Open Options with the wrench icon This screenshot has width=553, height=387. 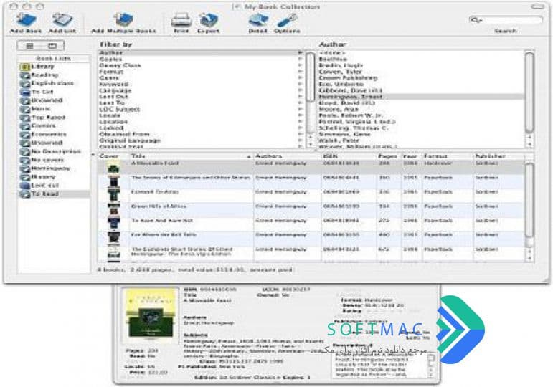coord(287,20)
